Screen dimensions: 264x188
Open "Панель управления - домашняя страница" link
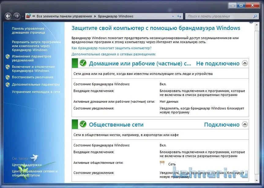coord(29,31)
